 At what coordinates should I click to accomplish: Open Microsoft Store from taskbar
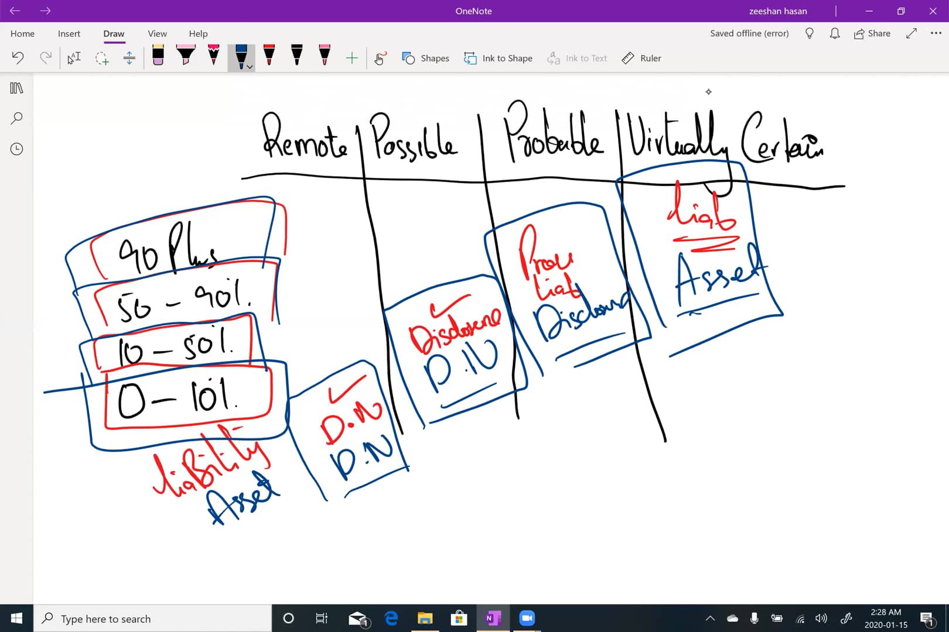pos(459,619)
